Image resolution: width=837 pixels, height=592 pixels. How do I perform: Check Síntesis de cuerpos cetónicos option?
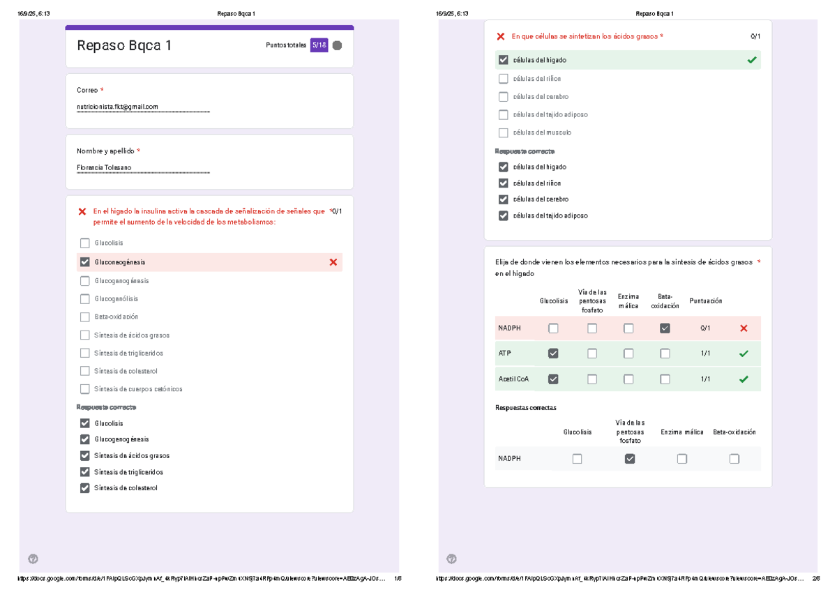click(85, 389)
